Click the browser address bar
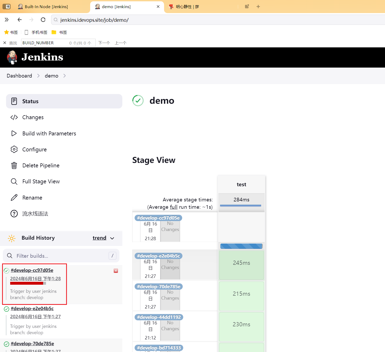The image size is (385, 352). click(x=218, y=20)
